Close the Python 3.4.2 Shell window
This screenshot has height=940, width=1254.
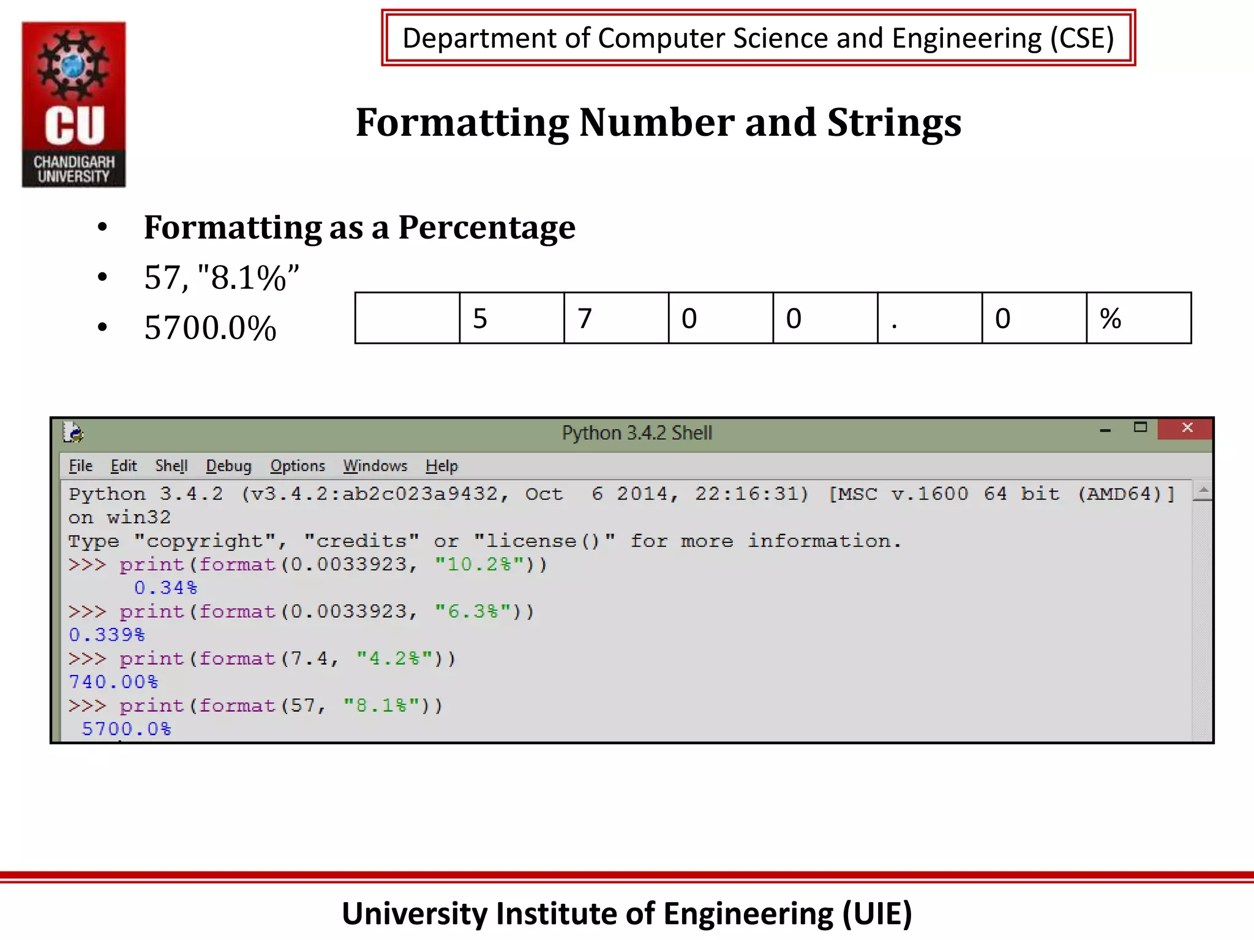point(1186,428)
